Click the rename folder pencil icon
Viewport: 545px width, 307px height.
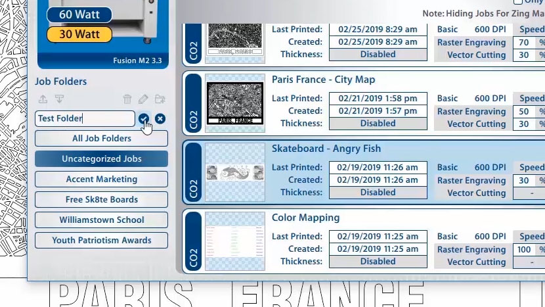(x=143, y=99)
